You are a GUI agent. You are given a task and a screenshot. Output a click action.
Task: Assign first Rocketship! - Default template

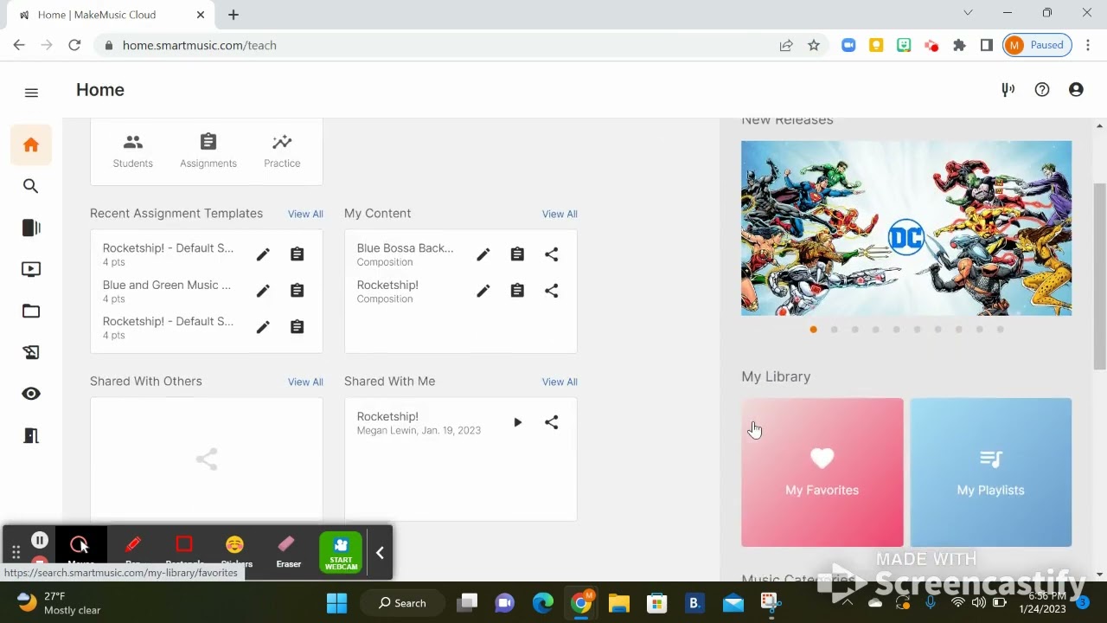point(297,254)
